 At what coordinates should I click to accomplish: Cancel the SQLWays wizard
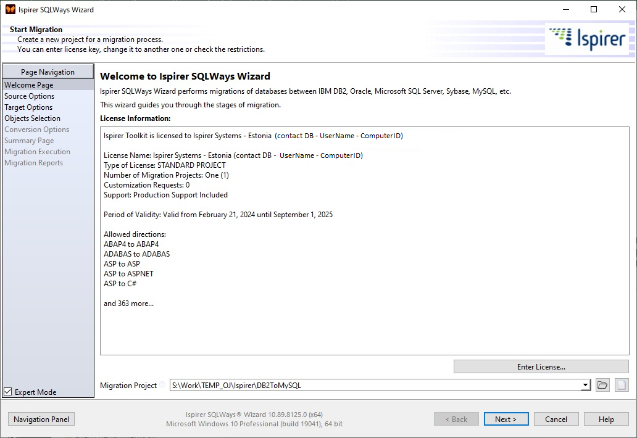[x=556, y=419]
